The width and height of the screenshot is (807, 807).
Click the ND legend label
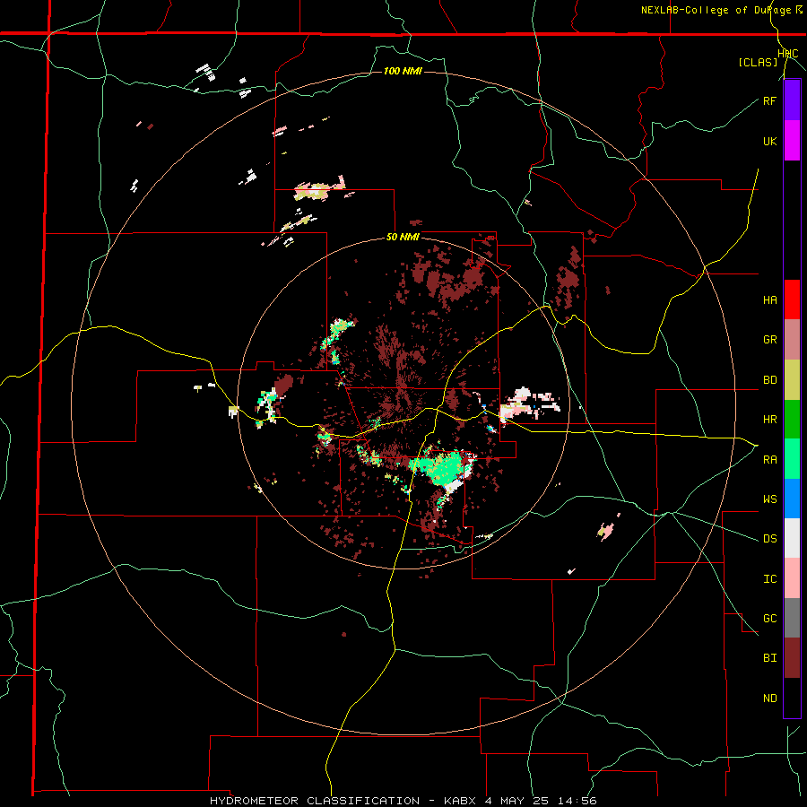tap(769, 699)
